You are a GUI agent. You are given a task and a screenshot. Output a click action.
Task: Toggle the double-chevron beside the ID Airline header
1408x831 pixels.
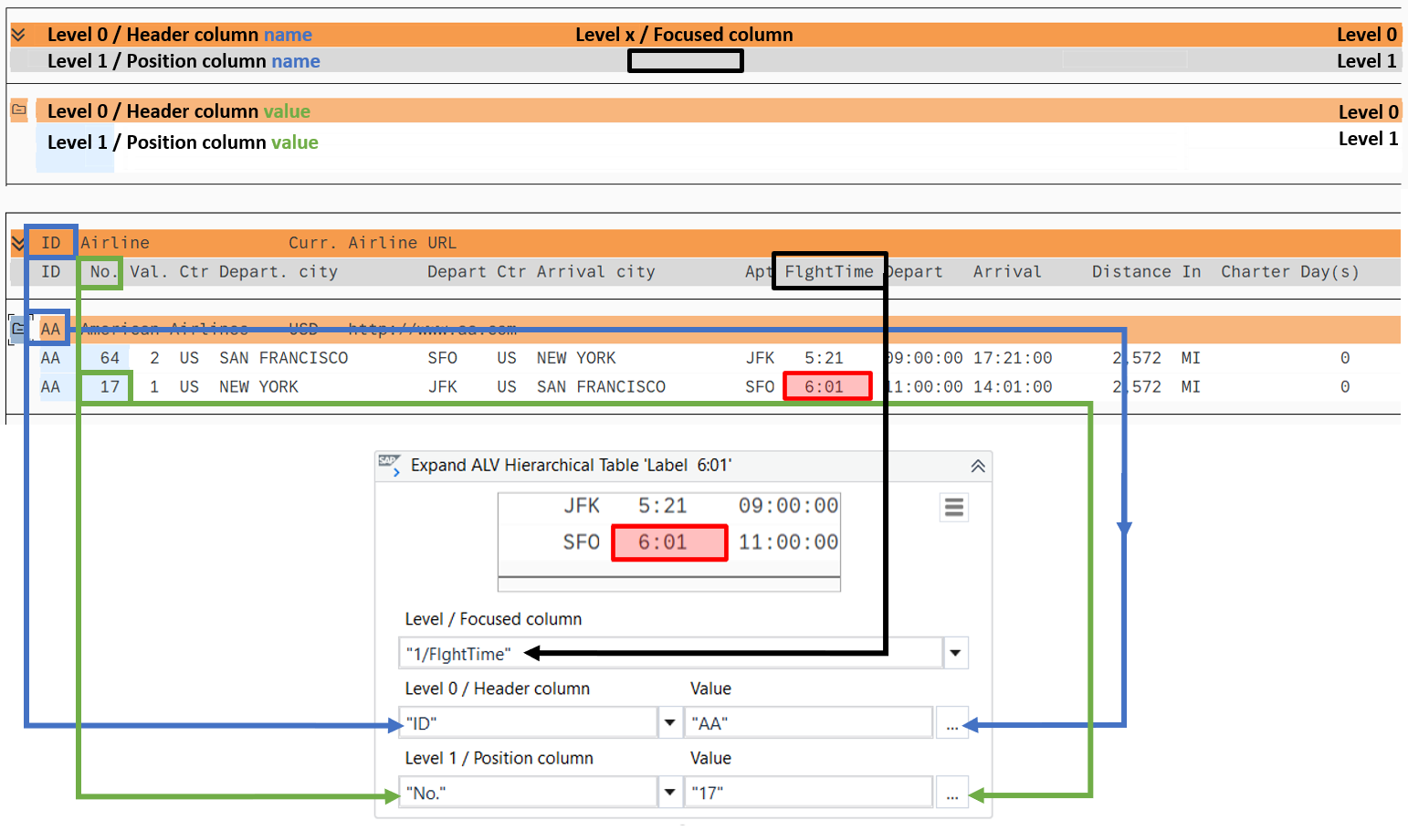pos(17,243)
